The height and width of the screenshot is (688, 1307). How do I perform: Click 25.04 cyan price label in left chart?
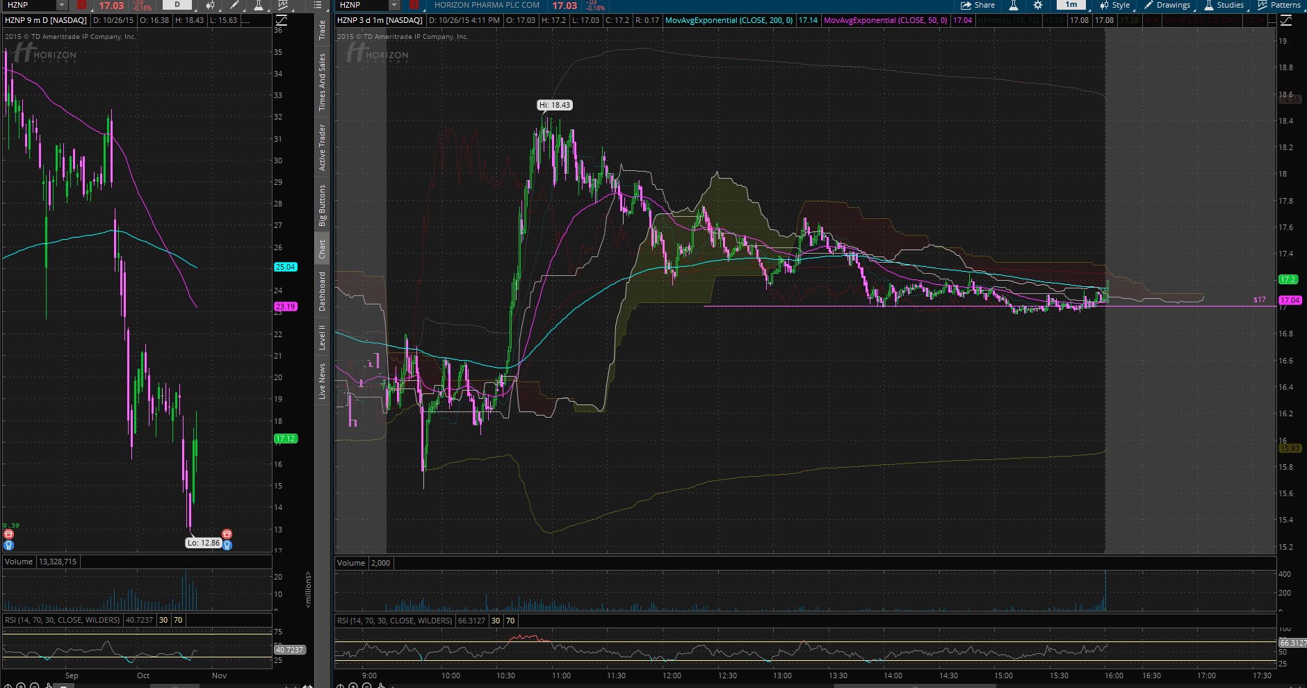pyautogui.click(x=286, y=267)
